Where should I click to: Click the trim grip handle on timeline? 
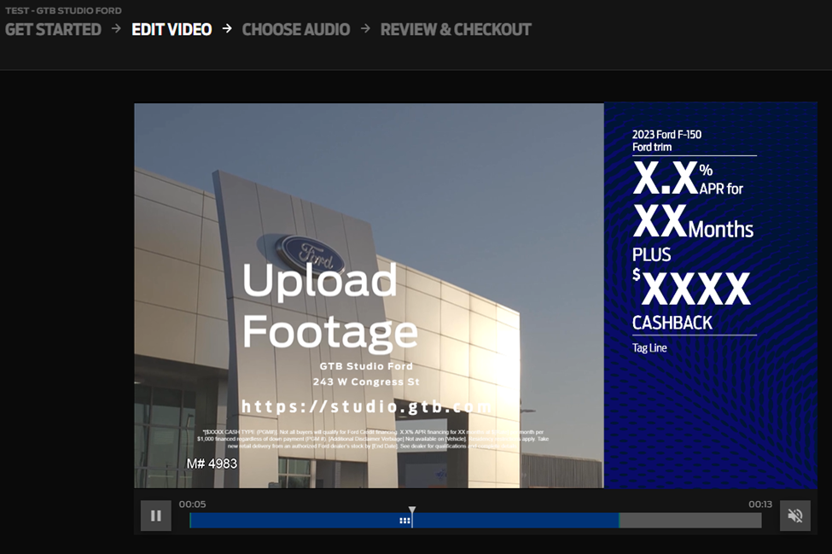404,521
